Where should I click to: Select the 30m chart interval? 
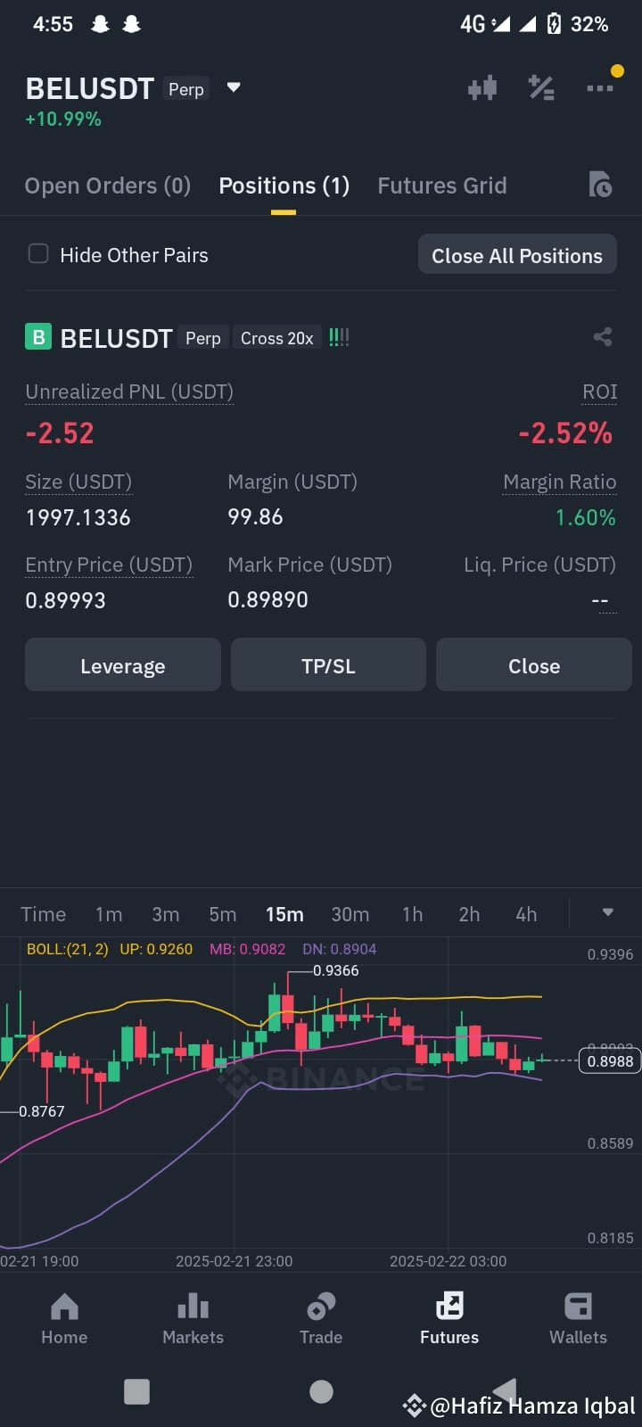(x=350, y=914)
